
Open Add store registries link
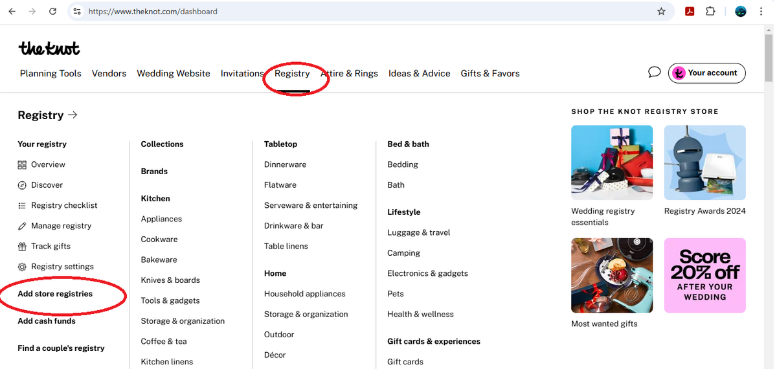(x=55, y=294)
